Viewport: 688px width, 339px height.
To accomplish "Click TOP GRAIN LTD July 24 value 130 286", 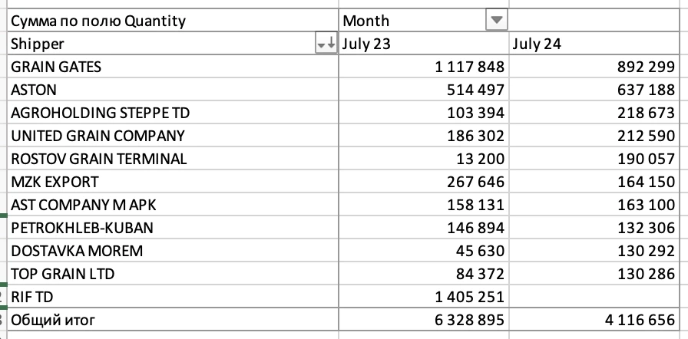I will pyautogui.click(x=643, y=275).
